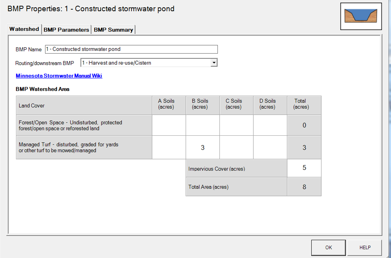Viewport: 391px width, 258px height.
Task: Select Managed Turf A Soils cell
Action: pyautogui.click(x=169, y=148)
